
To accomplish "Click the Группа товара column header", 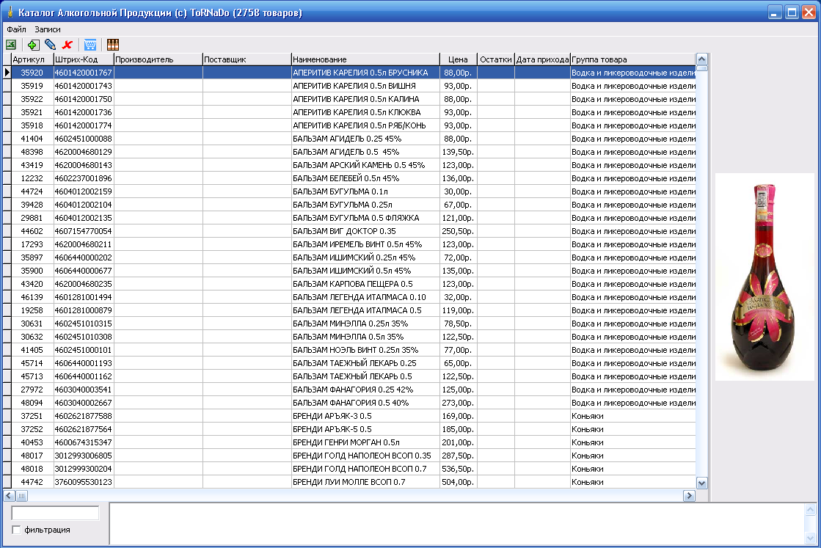I will click(x=633, y=59).
